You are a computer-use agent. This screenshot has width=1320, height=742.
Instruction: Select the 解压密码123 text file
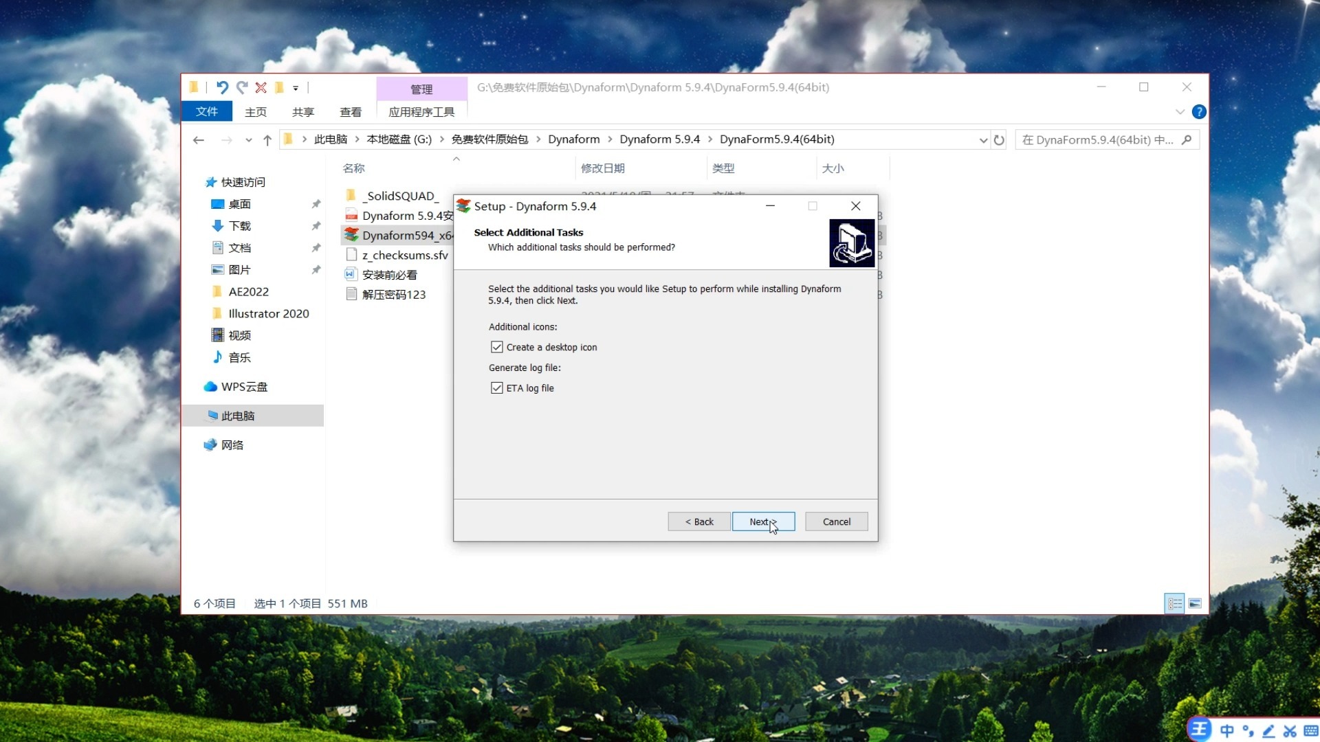tap(393, 295)
